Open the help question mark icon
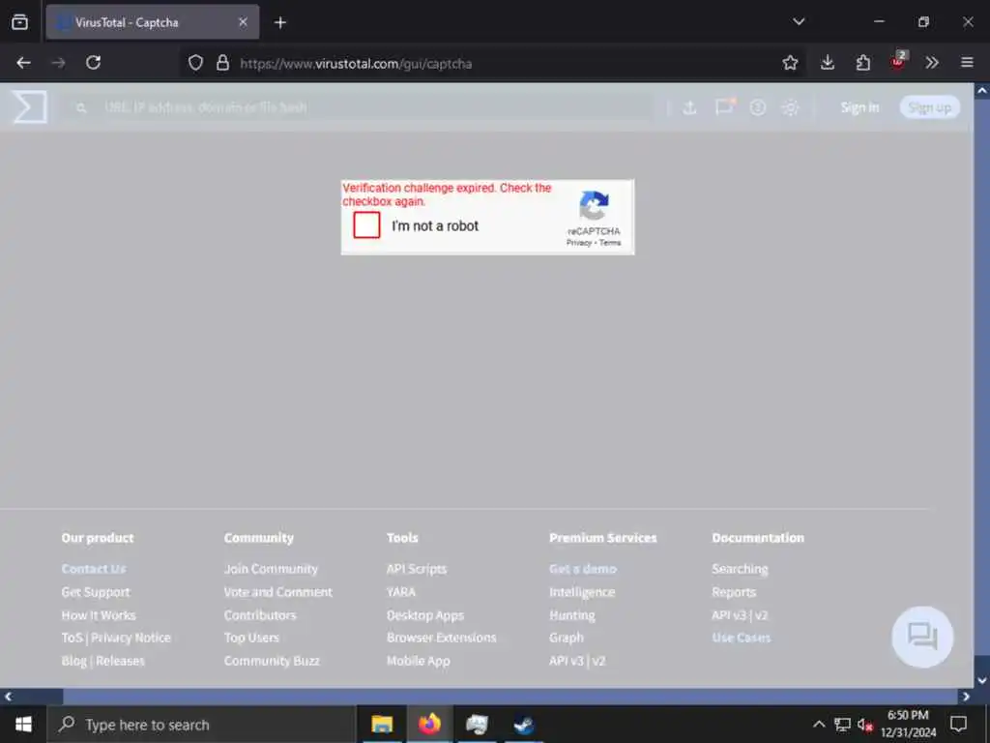990x743 pixels. click(758, 107)
